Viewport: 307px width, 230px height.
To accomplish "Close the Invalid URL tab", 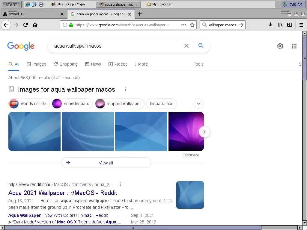I will point(62,14).
